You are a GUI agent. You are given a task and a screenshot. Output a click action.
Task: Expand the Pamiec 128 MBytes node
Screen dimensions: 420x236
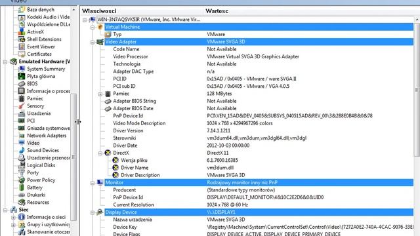click(100, 94)
